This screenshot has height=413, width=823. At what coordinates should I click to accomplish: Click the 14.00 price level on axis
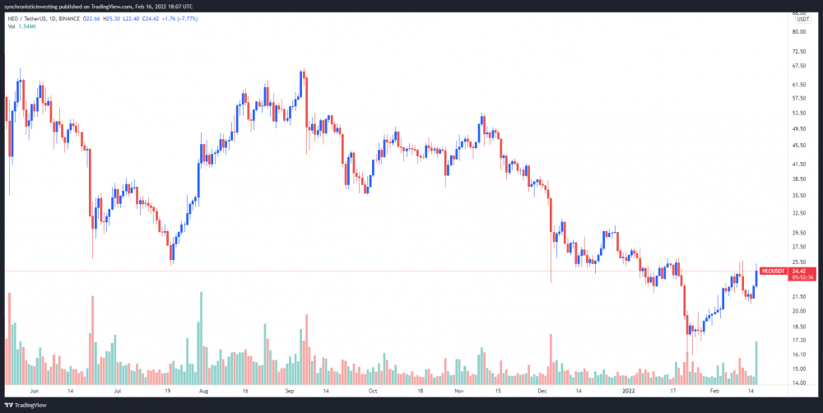pyautogui.click(x=799, y=383)
